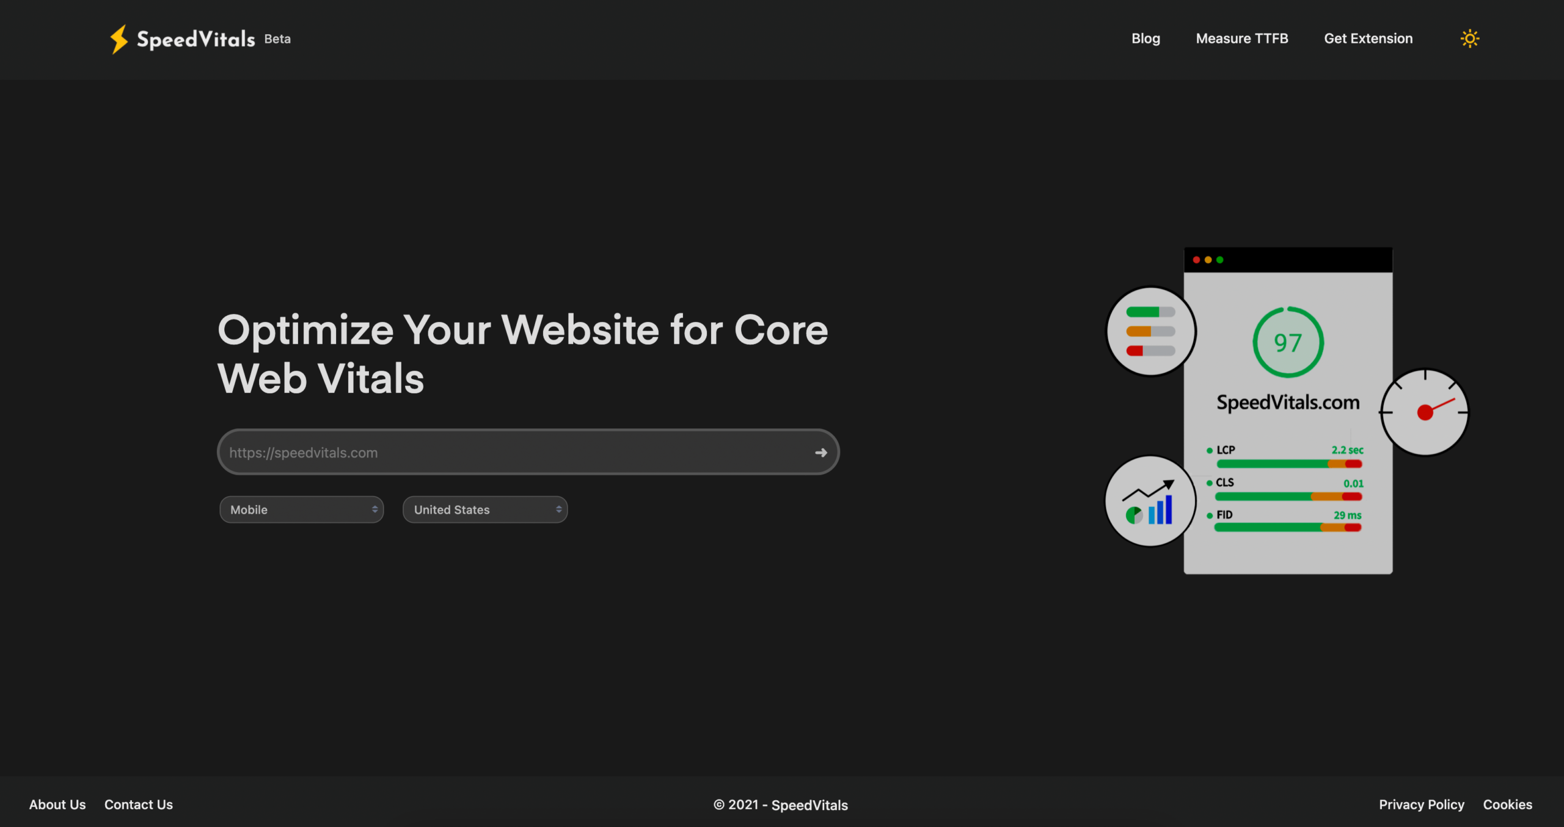The width and height of the screenshot is (1564, 827).
Task: Click the Get Extension button
Action: (1368, 38)
